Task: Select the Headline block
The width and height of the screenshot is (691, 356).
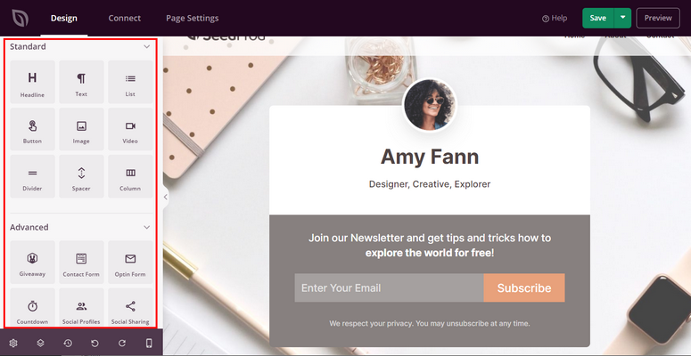Action: point(32,82)
